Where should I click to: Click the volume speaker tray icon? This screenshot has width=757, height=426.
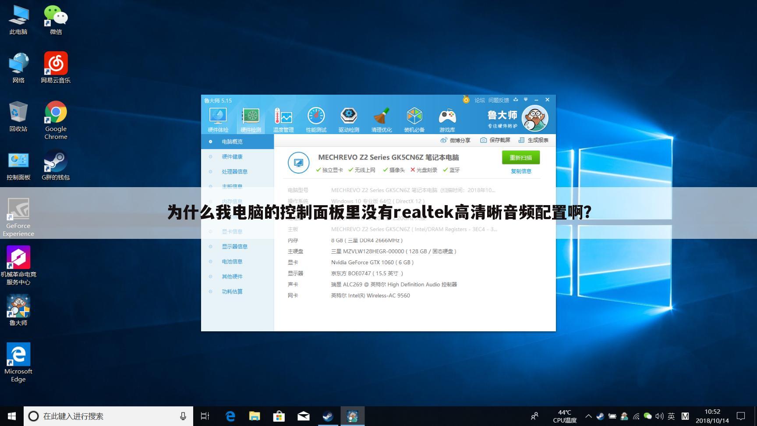tap(659, 416)
